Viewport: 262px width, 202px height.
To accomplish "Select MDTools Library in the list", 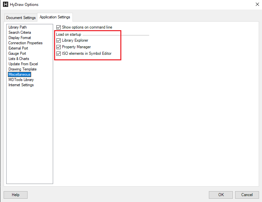I will [x=21, y=80].
